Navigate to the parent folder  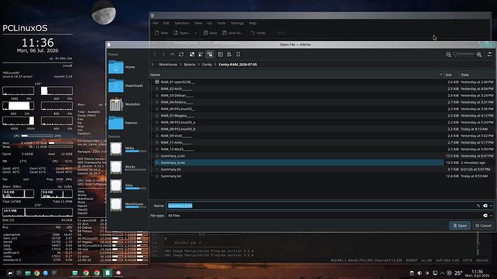click(172, 55)
